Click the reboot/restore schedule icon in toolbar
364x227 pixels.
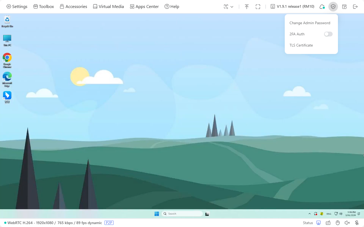344,7
